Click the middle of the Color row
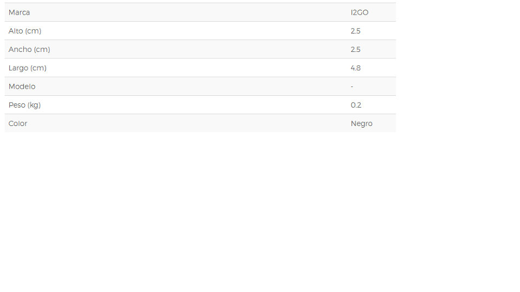Viewport: 520px width, 292px height. pyautogui.click(x=200, y=123)
